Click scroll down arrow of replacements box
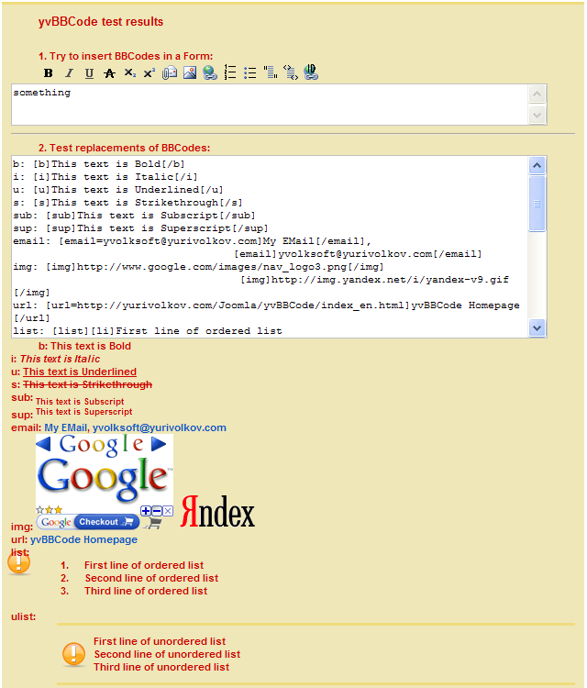Viewport: 587px width, 688px height. (537, 327)
